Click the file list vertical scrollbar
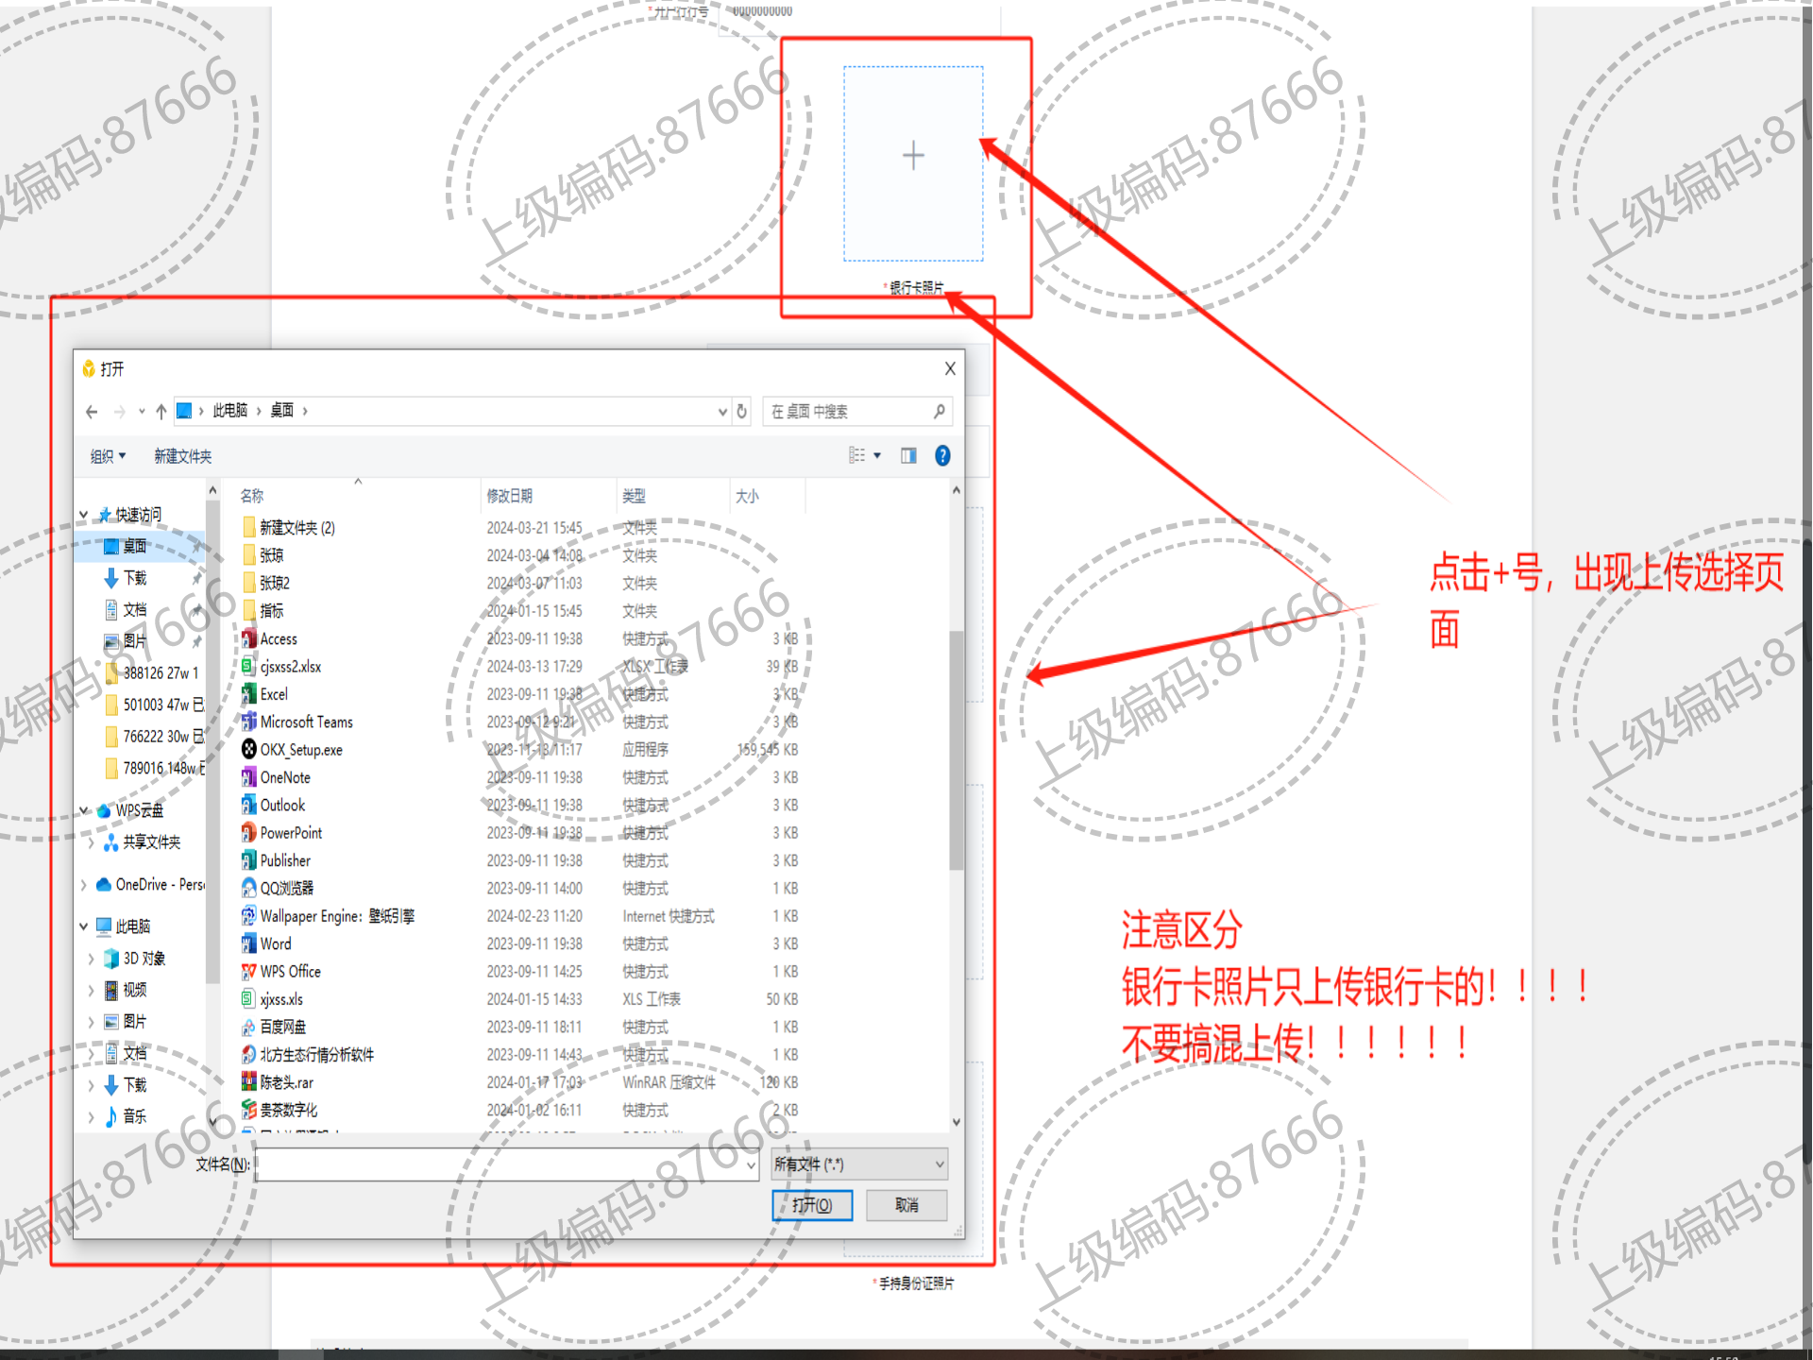Viewport: 1813px width, 1360px height. click(956, 751)
